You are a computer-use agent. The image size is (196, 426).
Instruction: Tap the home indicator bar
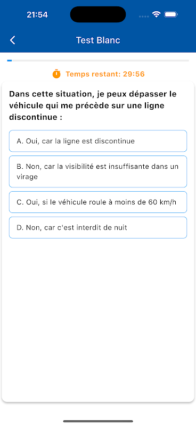point(98,421)
